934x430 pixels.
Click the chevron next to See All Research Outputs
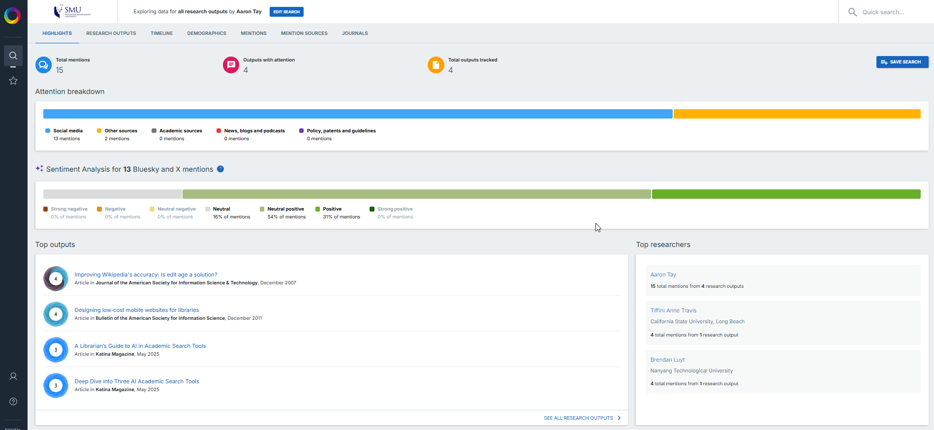pos(619,418)
